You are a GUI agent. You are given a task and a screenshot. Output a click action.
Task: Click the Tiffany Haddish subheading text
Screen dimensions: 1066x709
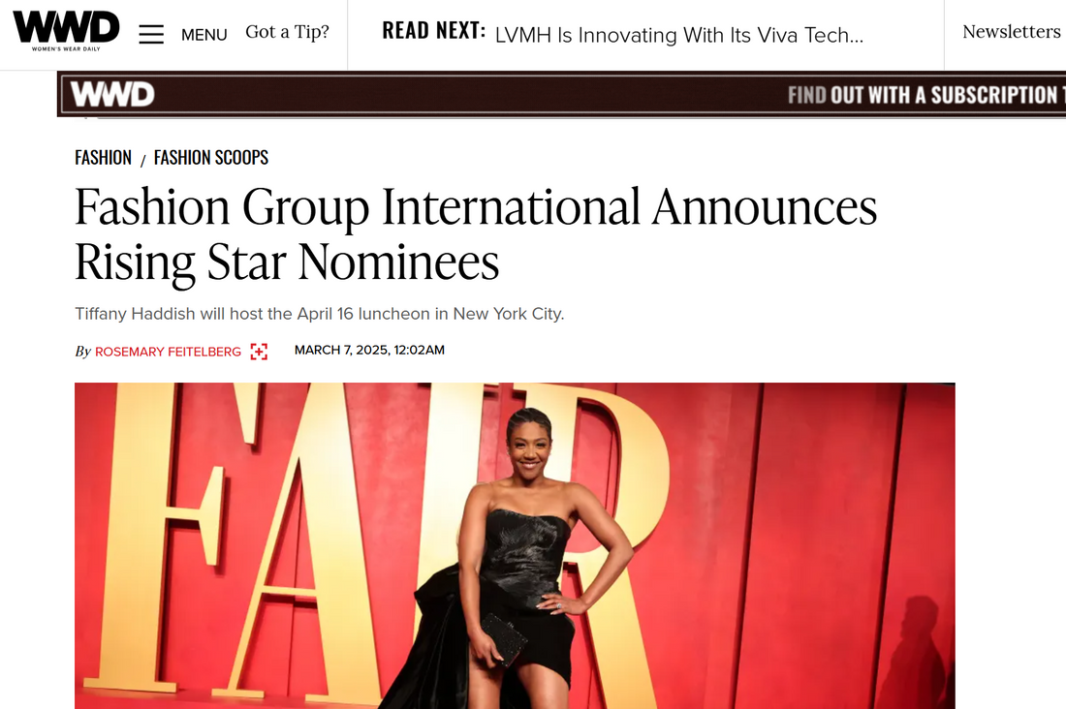click(320, 314)
